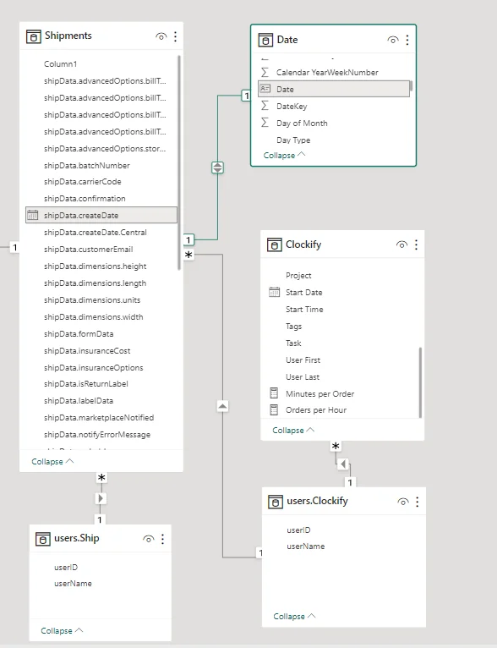Click the Date table header icon
The image size is (497, 648).
[x=265, y=40]
